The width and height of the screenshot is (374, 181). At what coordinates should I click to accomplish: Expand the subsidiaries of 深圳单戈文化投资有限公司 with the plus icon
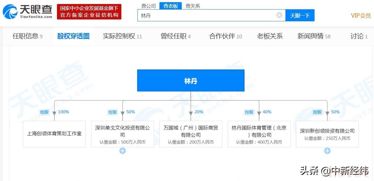point(123,151)
